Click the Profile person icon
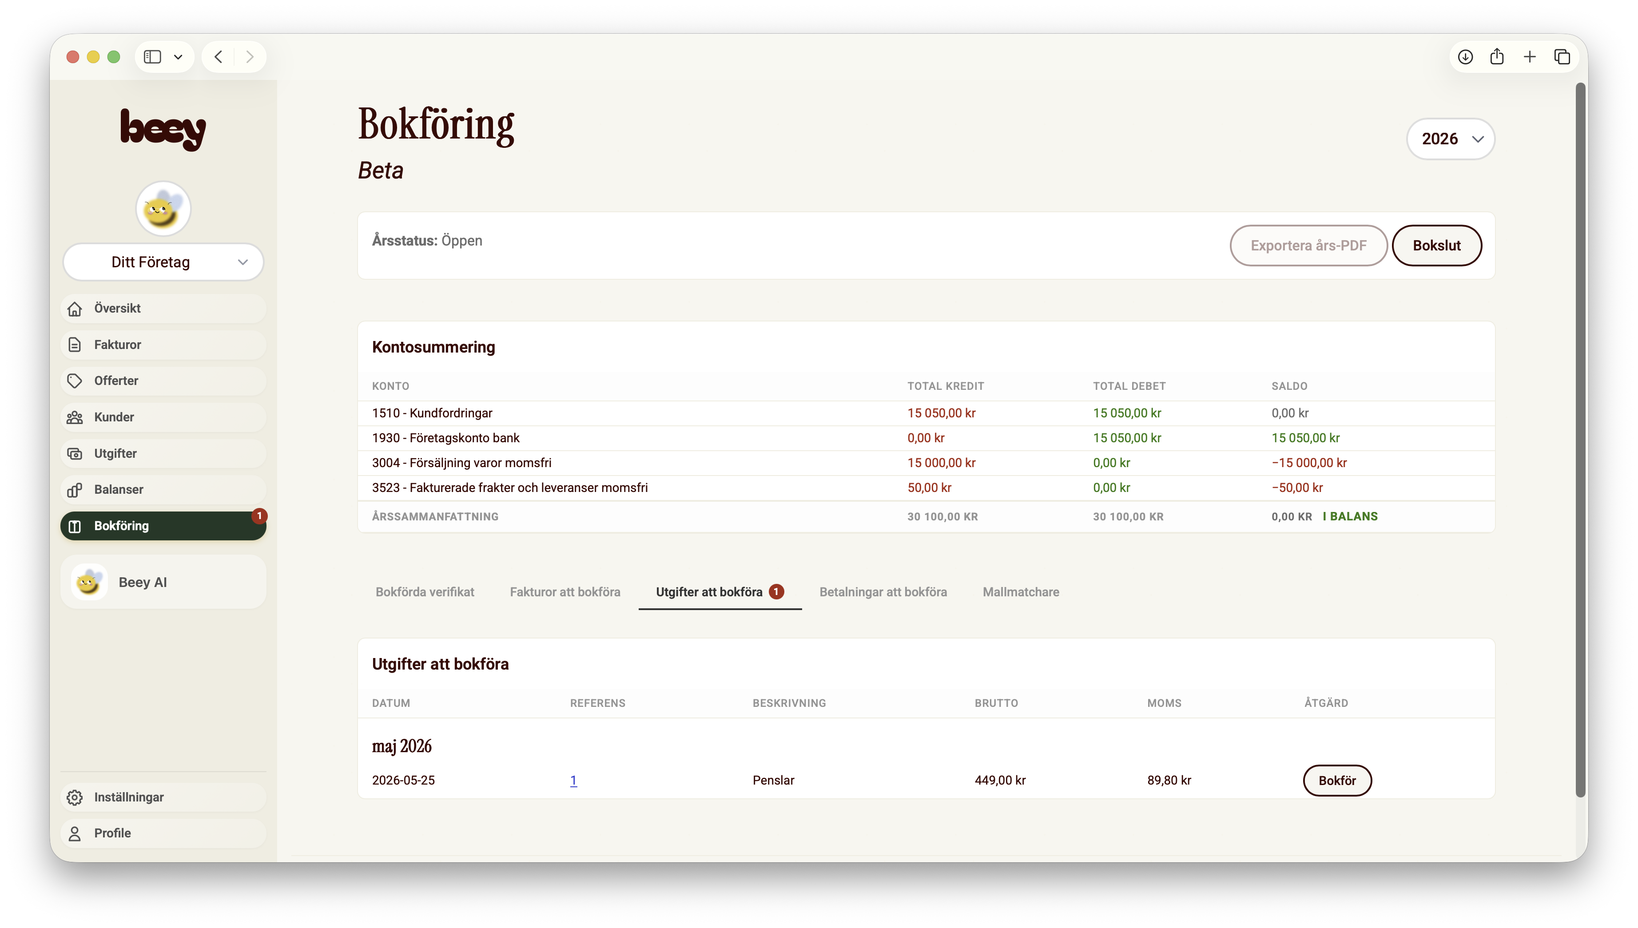 click(75, 834)
